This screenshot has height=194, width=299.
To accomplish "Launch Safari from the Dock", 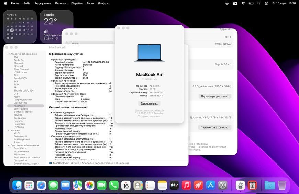I will click(x=41, y=185).
